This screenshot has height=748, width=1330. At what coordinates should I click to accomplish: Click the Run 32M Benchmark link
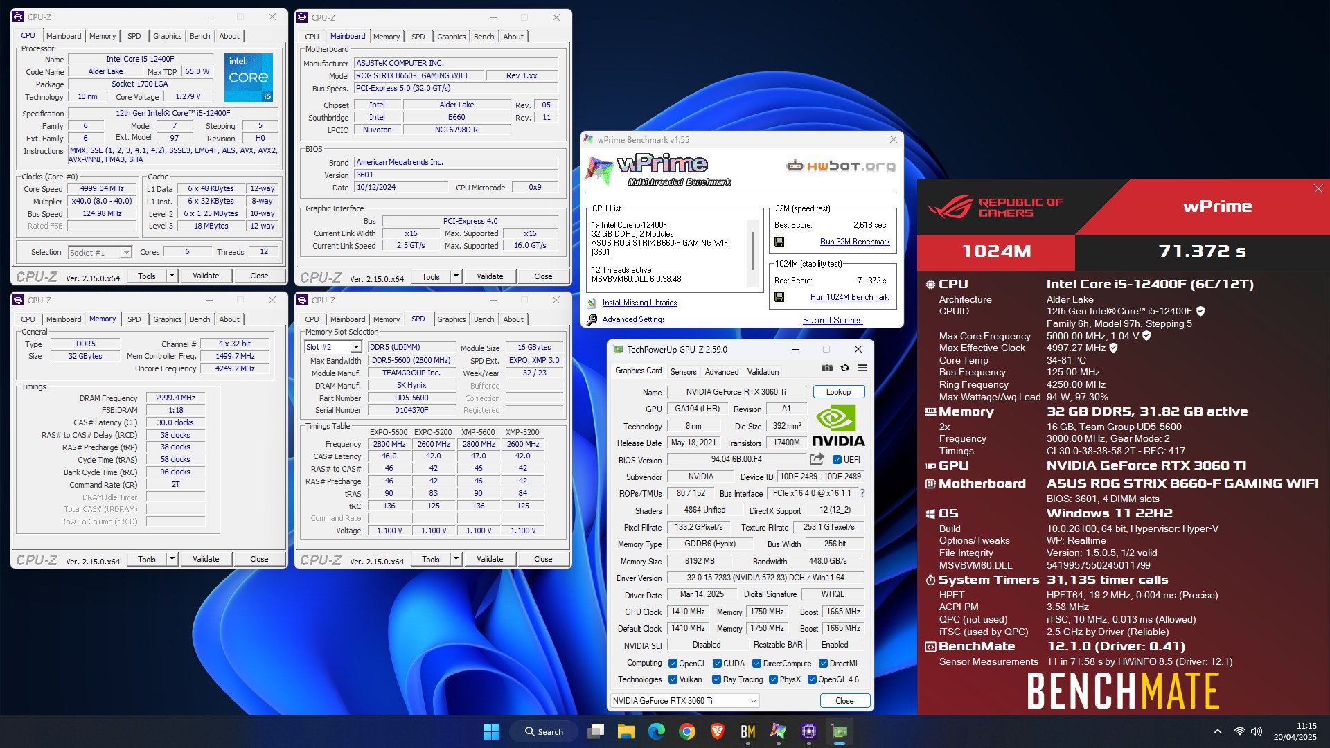[x=855, y=242]
